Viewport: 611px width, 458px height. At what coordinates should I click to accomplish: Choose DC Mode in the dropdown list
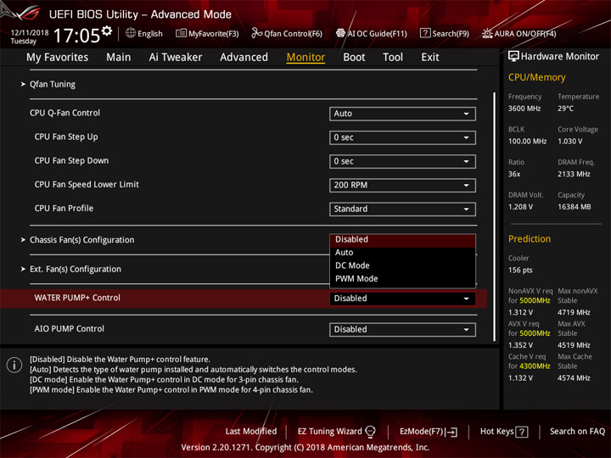402,265
